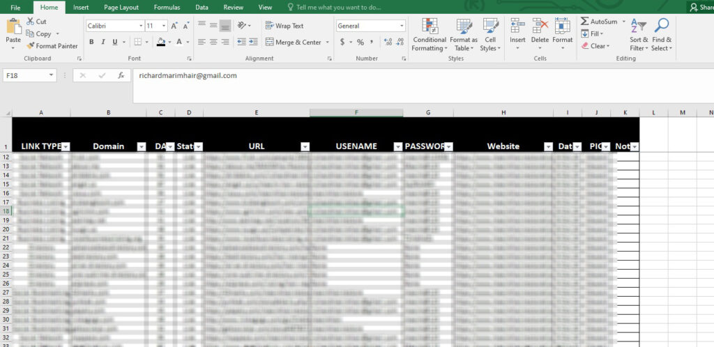Click the Orientation text-angle icon
Screen dimensions: 714x347
tap(242, 26)
